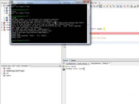Click the goodbye output line in Output

pos(75,69)
